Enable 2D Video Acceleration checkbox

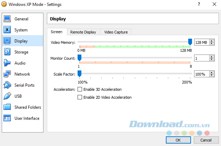pyautogui.click(x=80, y=97)
